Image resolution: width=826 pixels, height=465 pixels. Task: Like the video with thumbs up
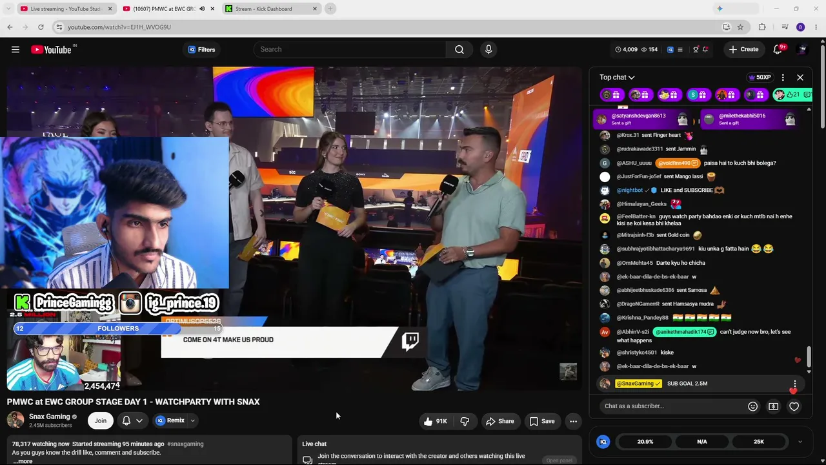(x=435, y=421)
